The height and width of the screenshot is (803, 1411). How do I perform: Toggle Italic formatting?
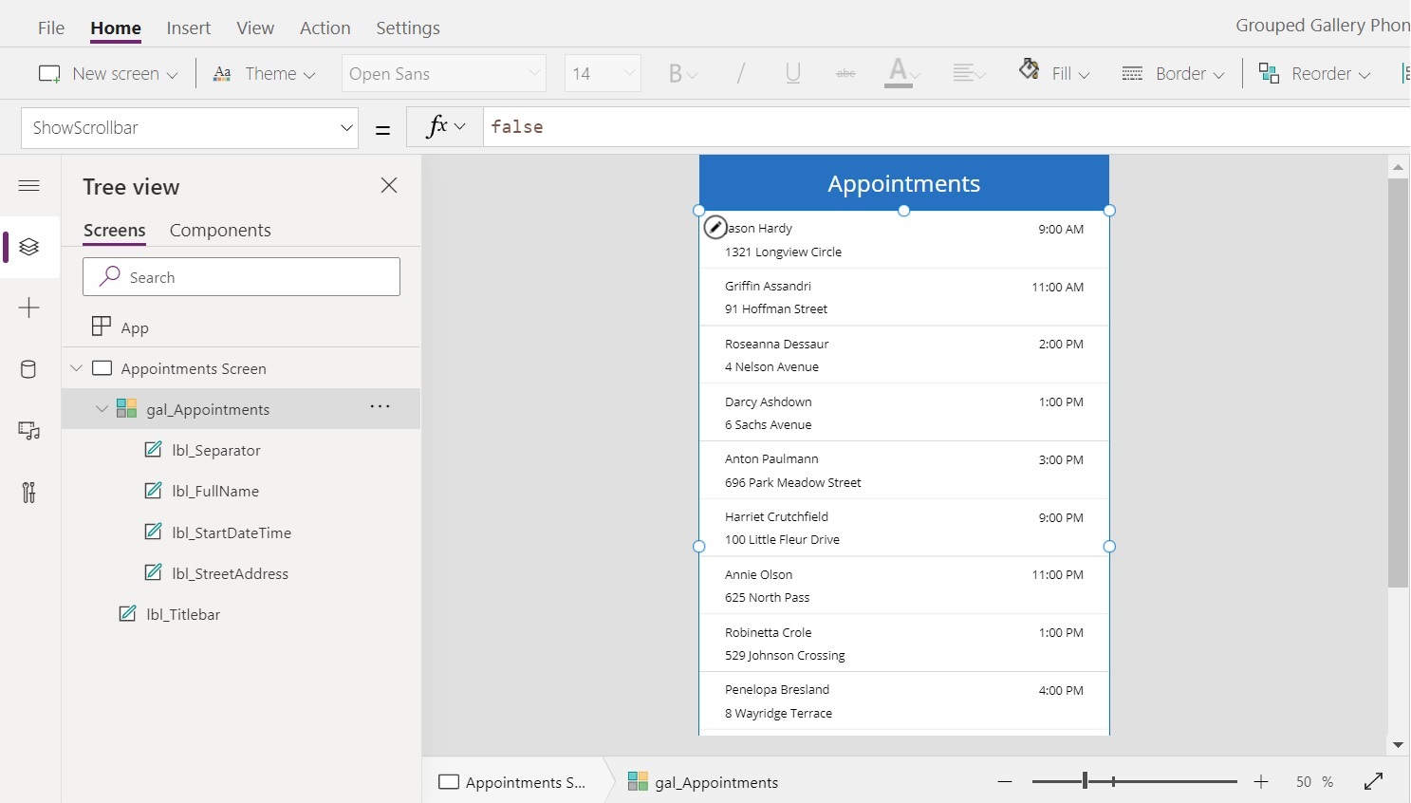point(740,73)
